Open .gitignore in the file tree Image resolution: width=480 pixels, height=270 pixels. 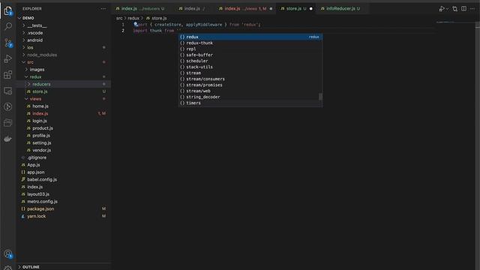coord(64,157)
